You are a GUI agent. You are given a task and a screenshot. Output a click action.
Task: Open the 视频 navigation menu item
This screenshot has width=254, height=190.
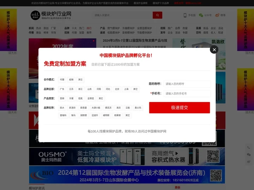(163, 28)
